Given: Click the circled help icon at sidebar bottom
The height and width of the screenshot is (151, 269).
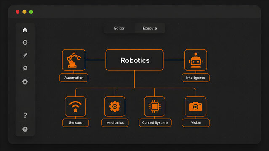Looking at the screenshot, I should click(x=25, y=129).
